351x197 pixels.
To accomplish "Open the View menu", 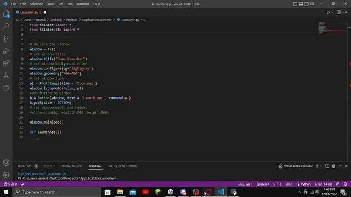I will pyautogui.click(x=51, y=4).
